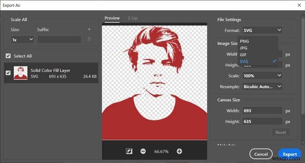Click the Reset canvas size button

[281, 132]
